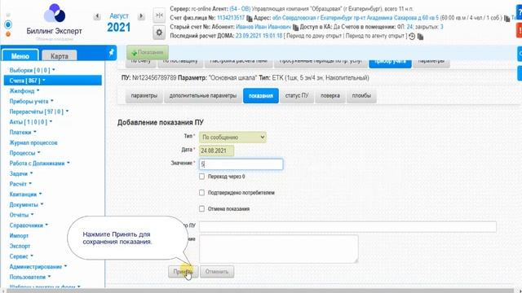Open Импорт menu item

tap(19, 235)
